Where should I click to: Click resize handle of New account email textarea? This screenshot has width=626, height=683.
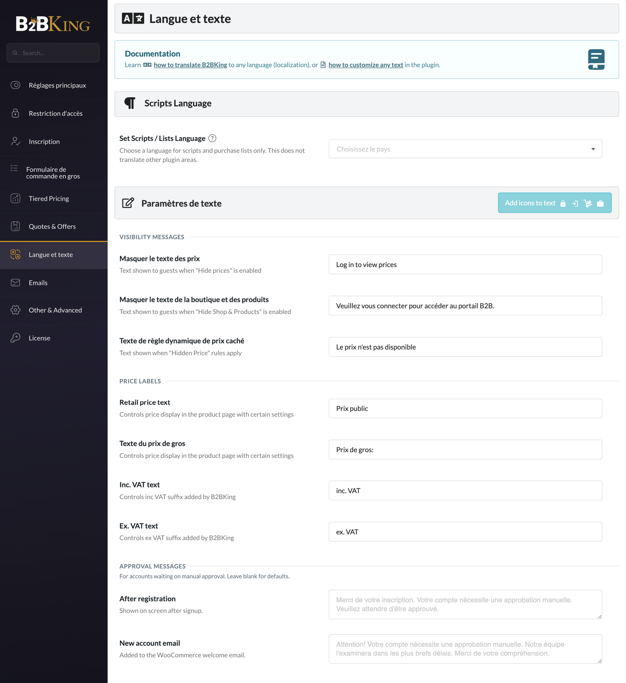click(600, 661)
